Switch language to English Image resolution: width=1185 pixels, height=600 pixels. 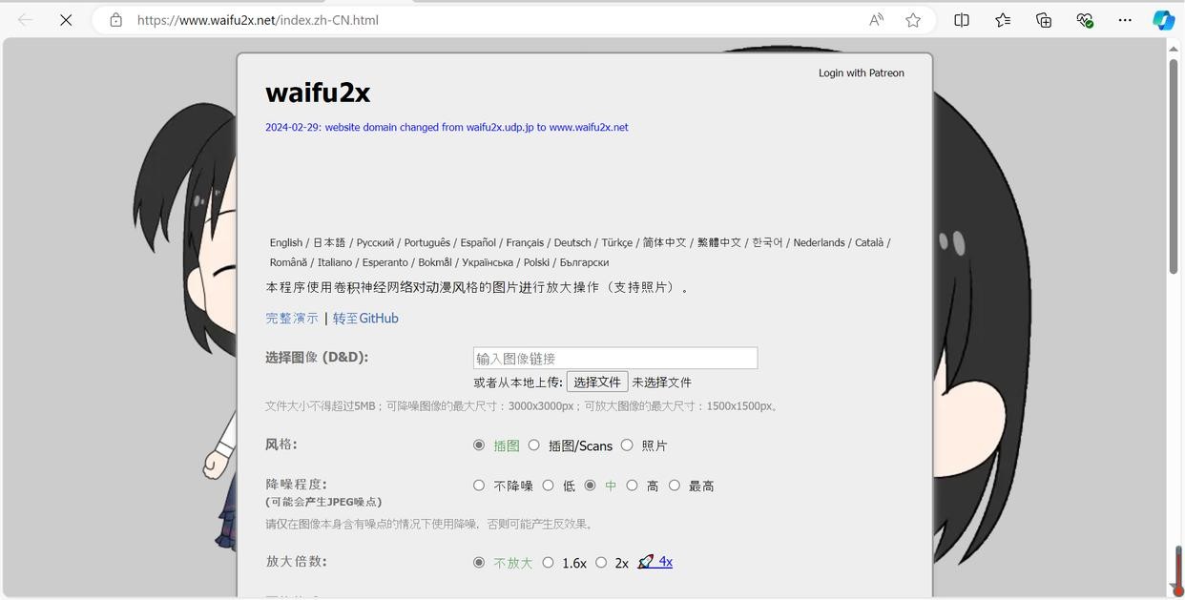(285, 243)
